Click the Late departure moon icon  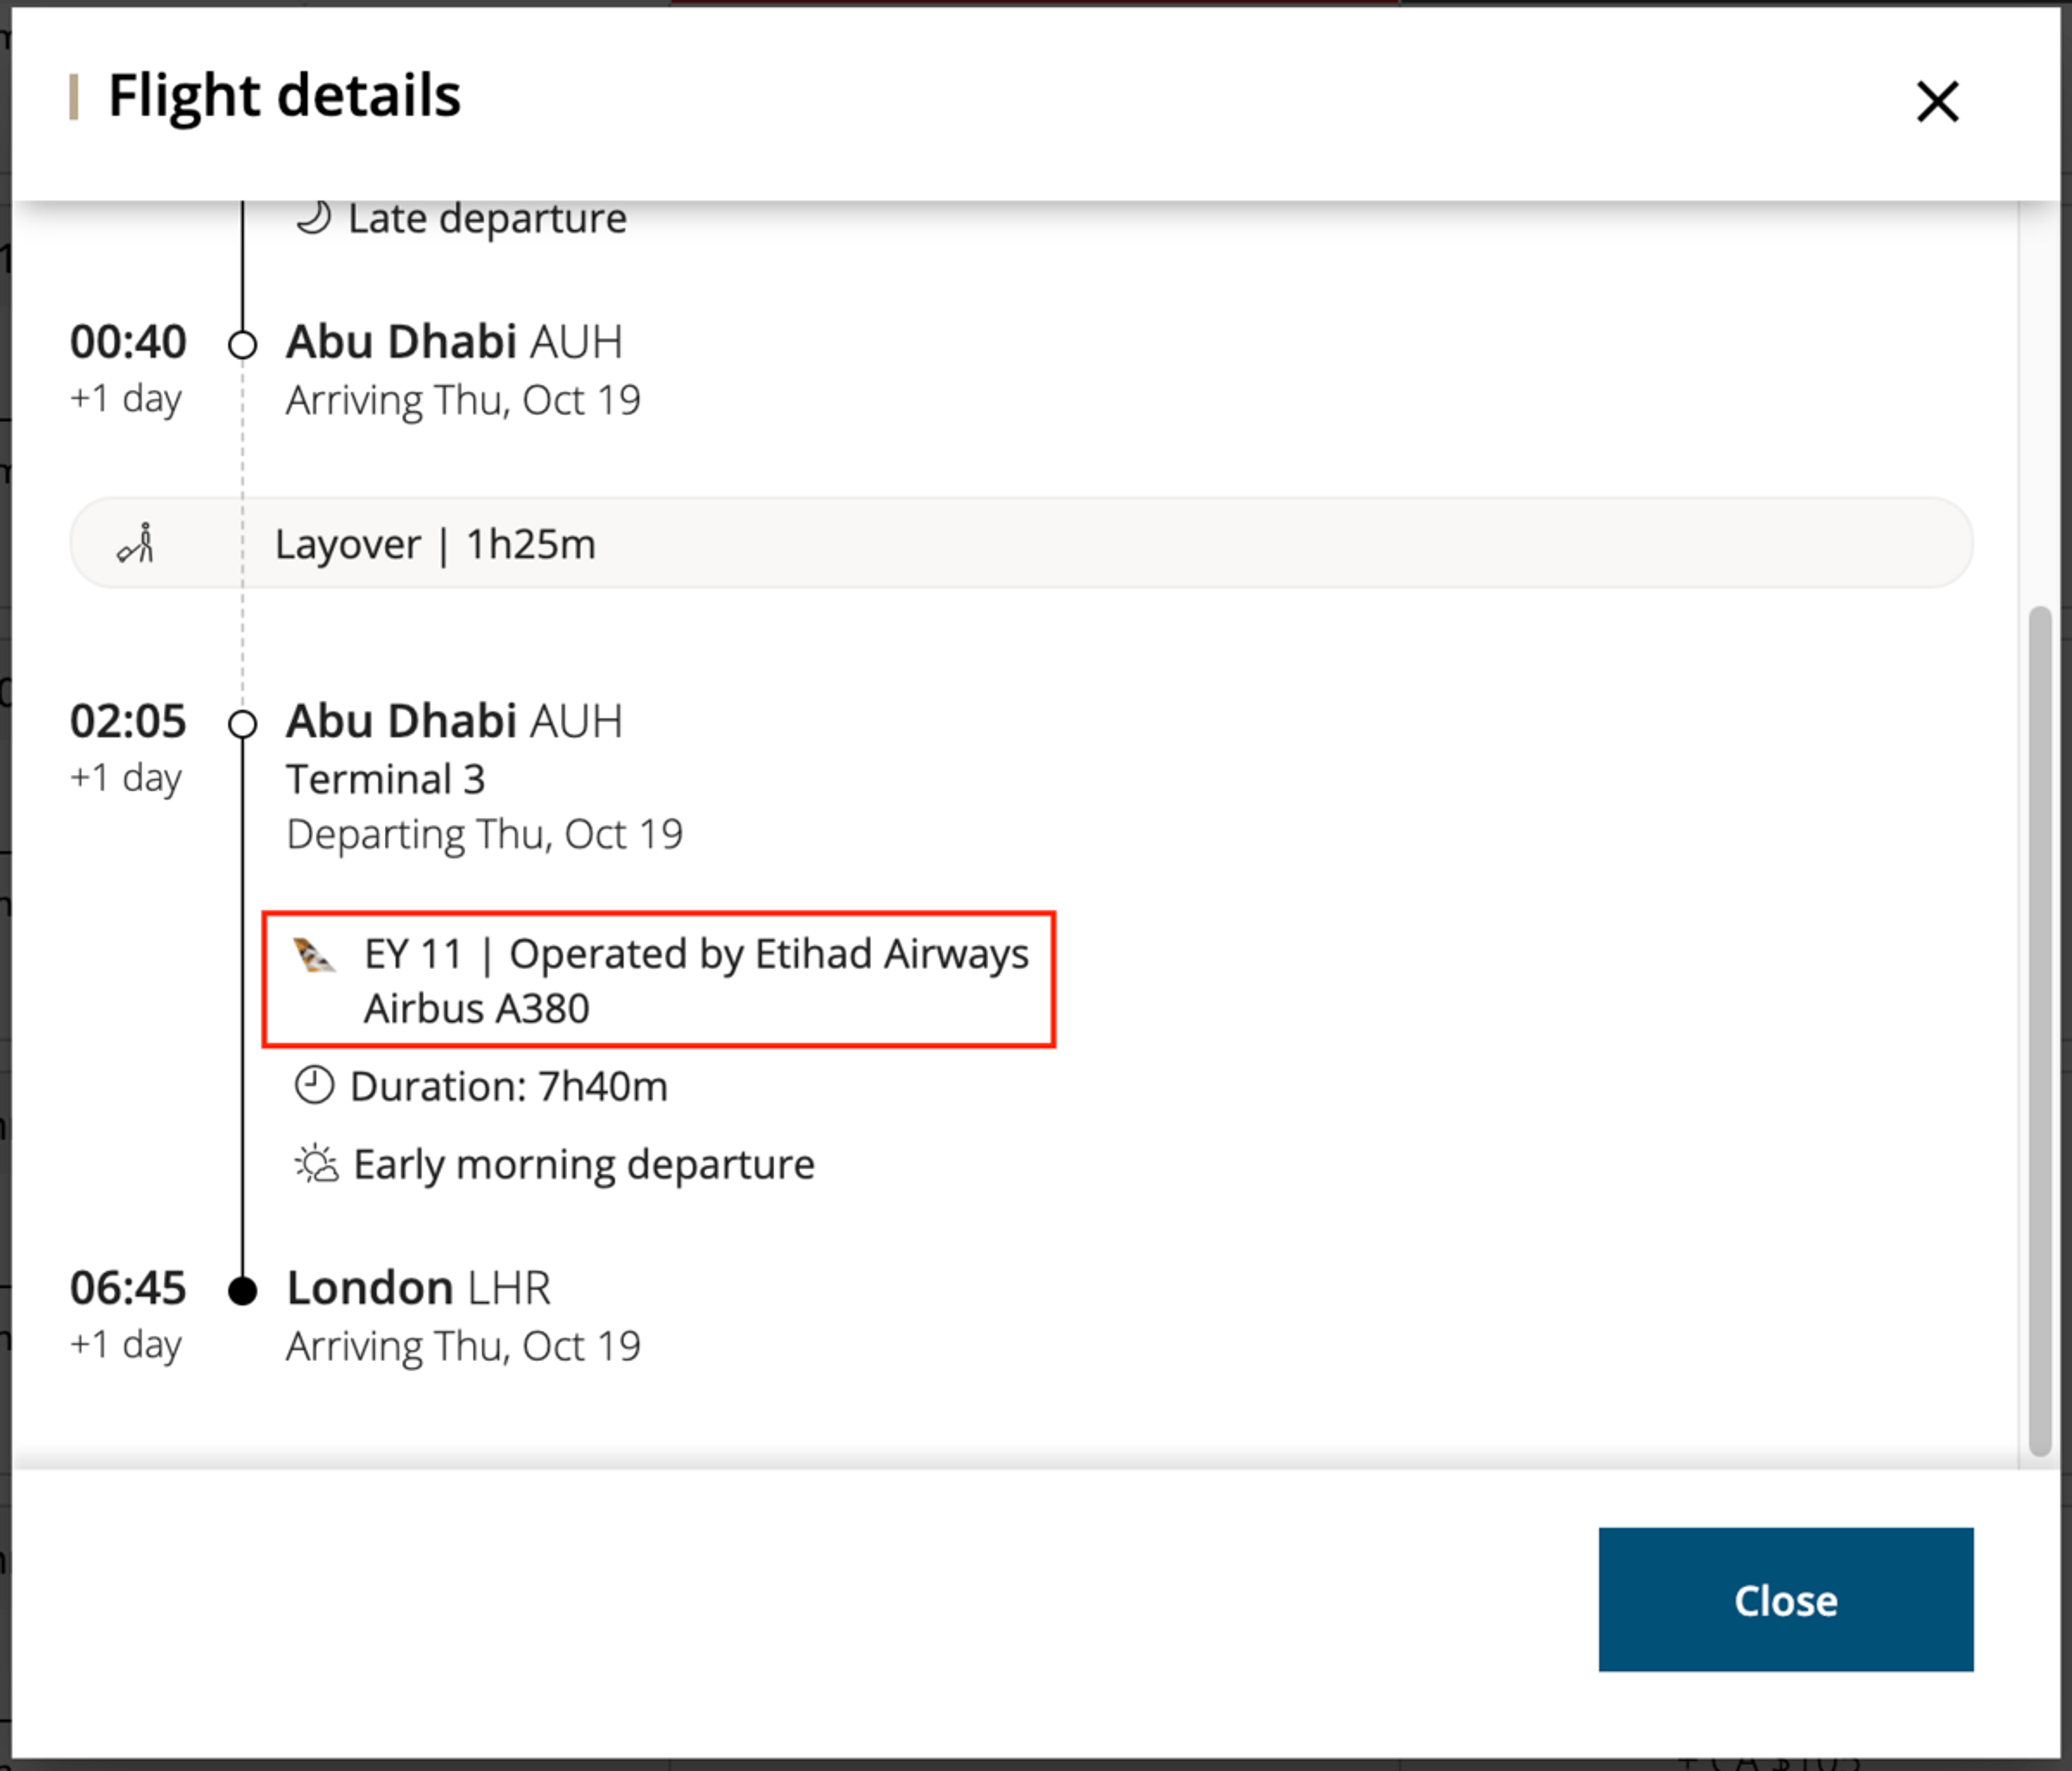point(313,217)
